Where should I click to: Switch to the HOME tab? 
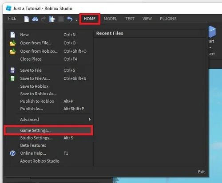pos(90,19)
